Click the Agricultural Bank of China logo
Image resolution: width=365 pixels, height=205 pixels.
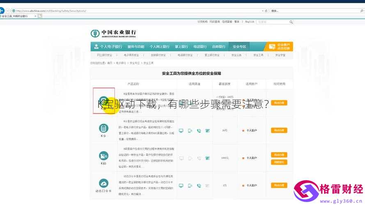[x=113, y=34]
